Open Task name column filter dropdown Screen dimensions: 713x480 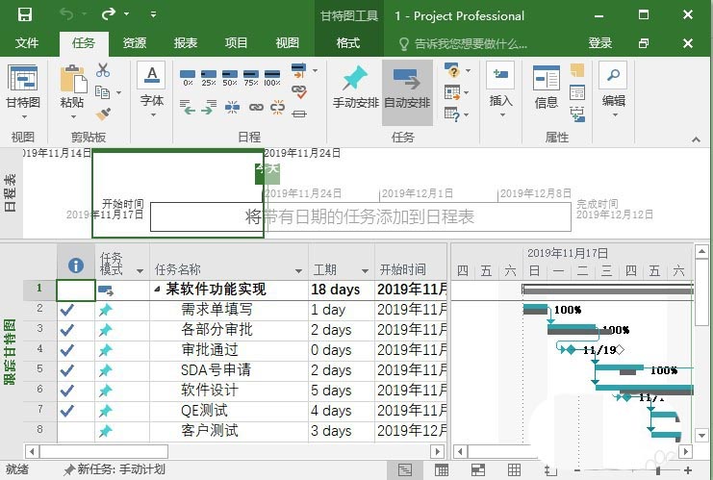(298, 271)
